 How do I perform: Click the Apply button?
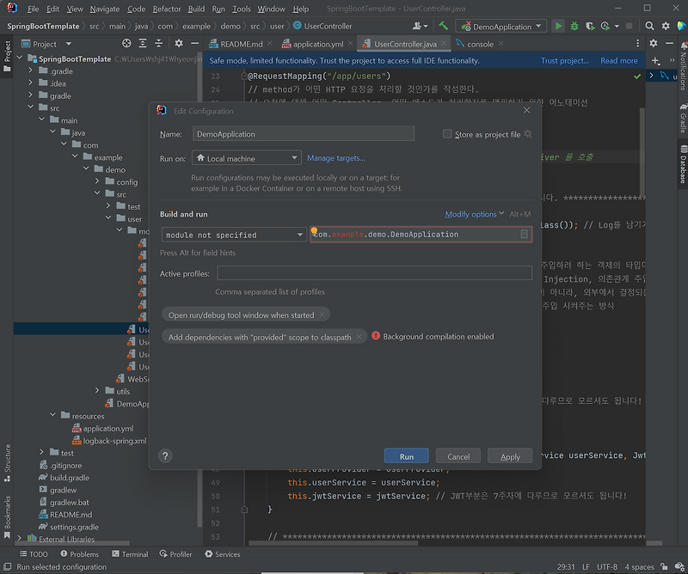pos(509,455)
